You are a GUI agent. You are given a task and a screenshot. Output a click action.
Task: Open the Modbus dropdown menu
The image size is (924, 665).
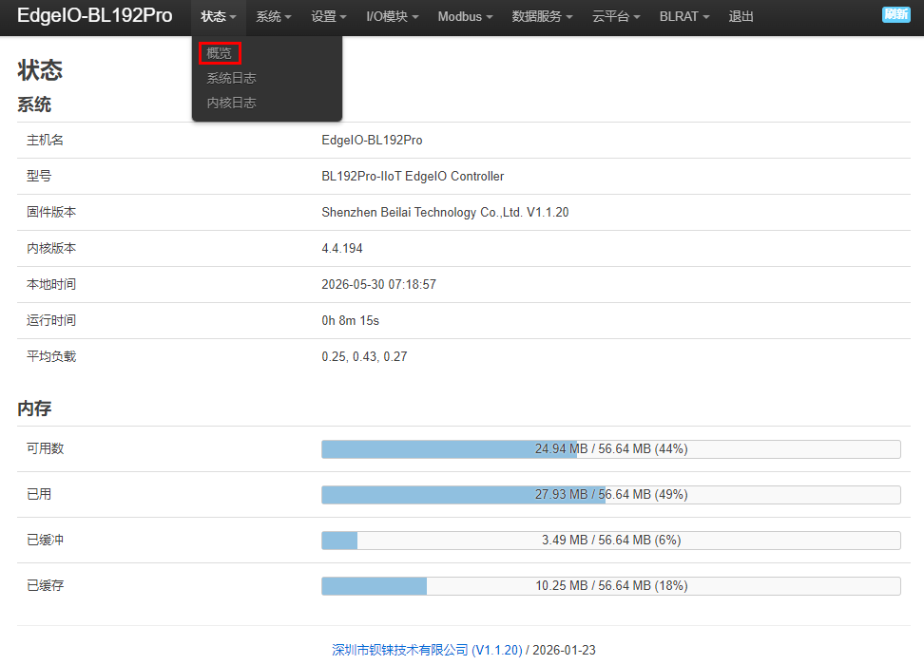tap(465, 16)
